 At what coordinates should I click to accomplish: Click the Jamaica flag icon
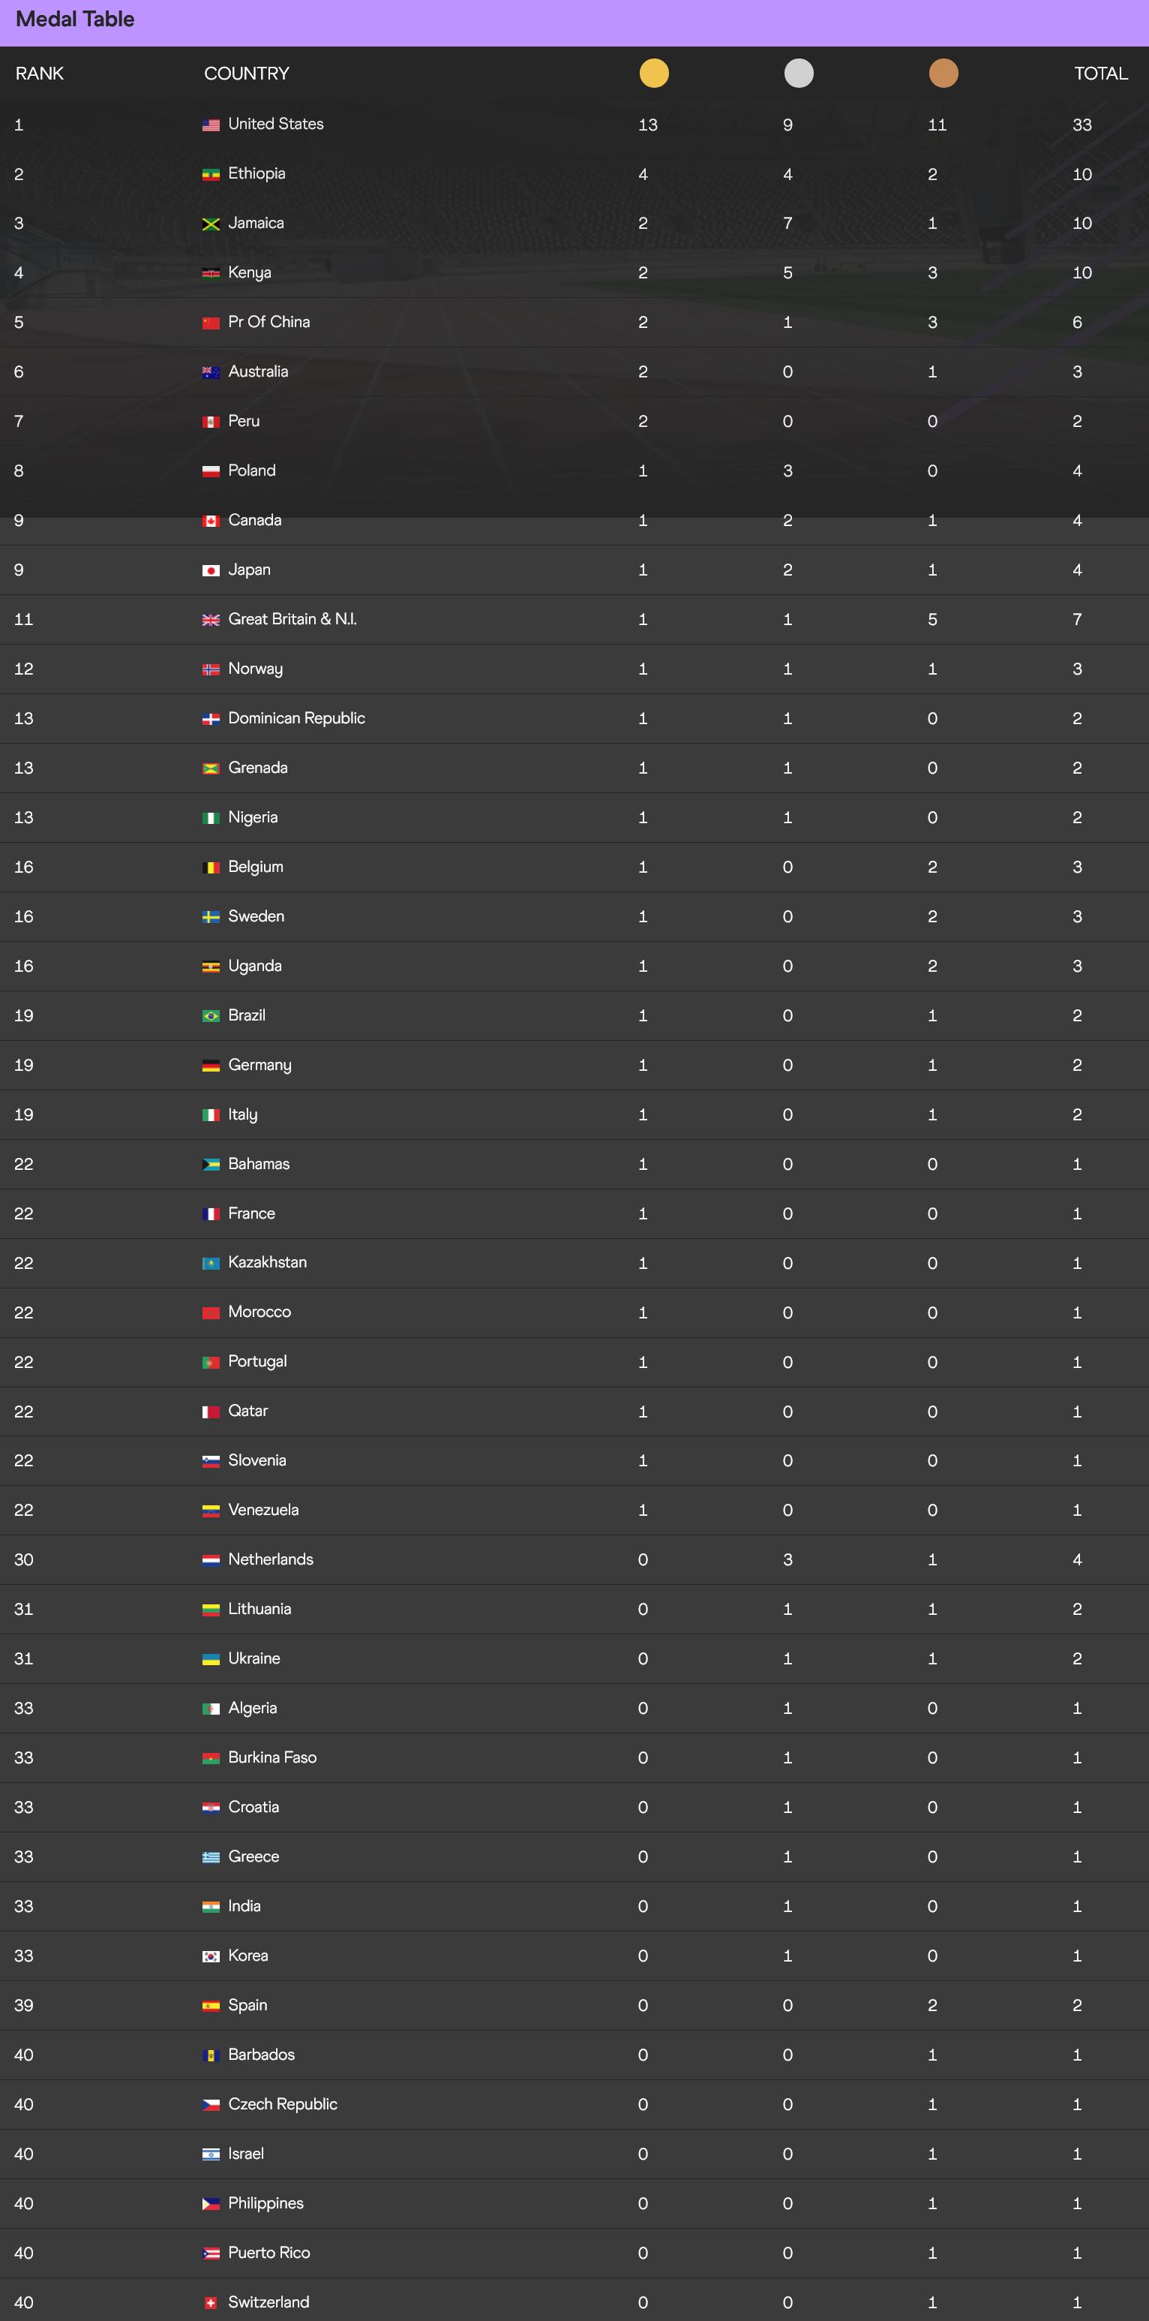(211, 224)
